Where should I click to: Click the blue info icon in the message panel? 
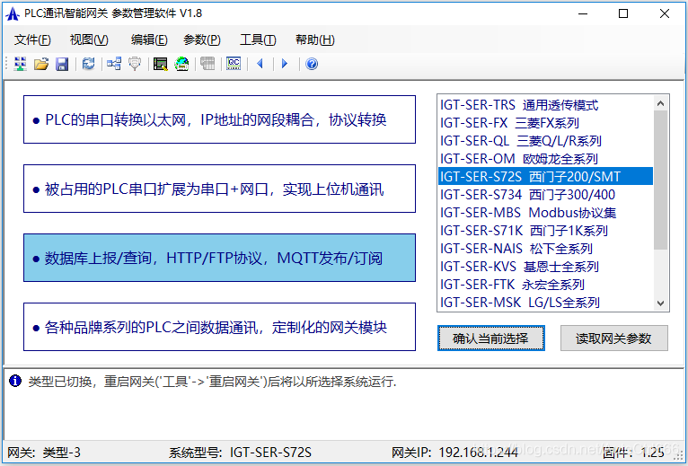[15, 381]
